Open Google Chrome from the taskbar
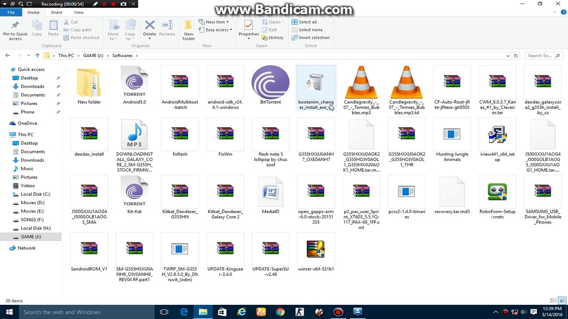 click(x=280, y=312)
